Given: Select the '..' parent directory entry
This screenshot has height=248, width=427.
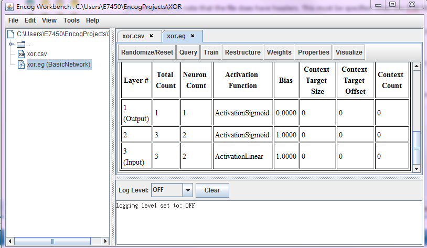Looking at the screenshot, I should pos(29,45).
